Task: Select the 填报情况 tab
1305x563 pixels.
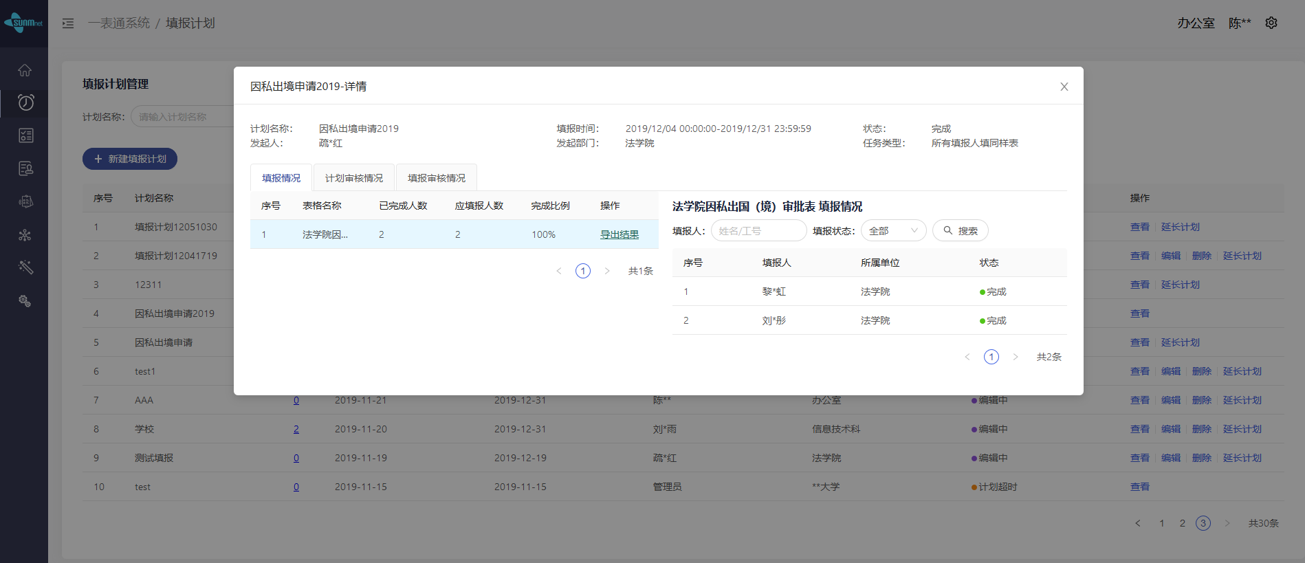Action: 281,178
